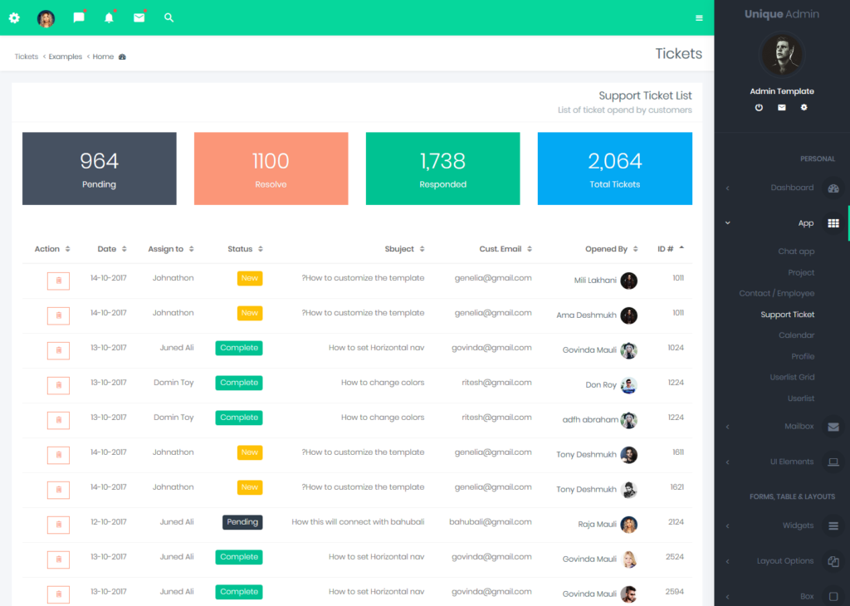
Task: Click the Examples breadcrumb link
Action: [x=66, y=56]
